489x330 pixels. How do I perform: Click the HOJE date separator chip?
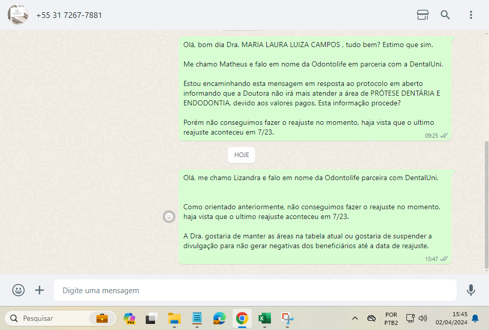pos(241,155)
